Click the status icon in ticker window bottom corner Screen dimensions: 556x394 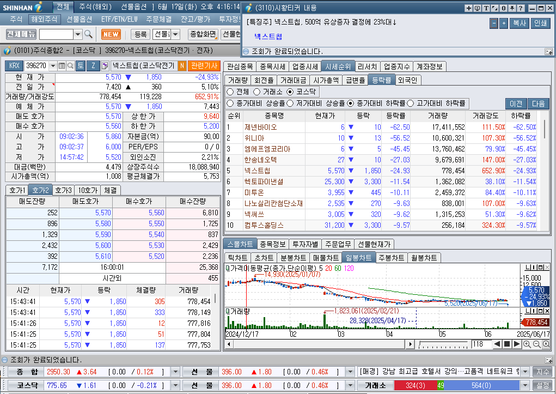548,52
